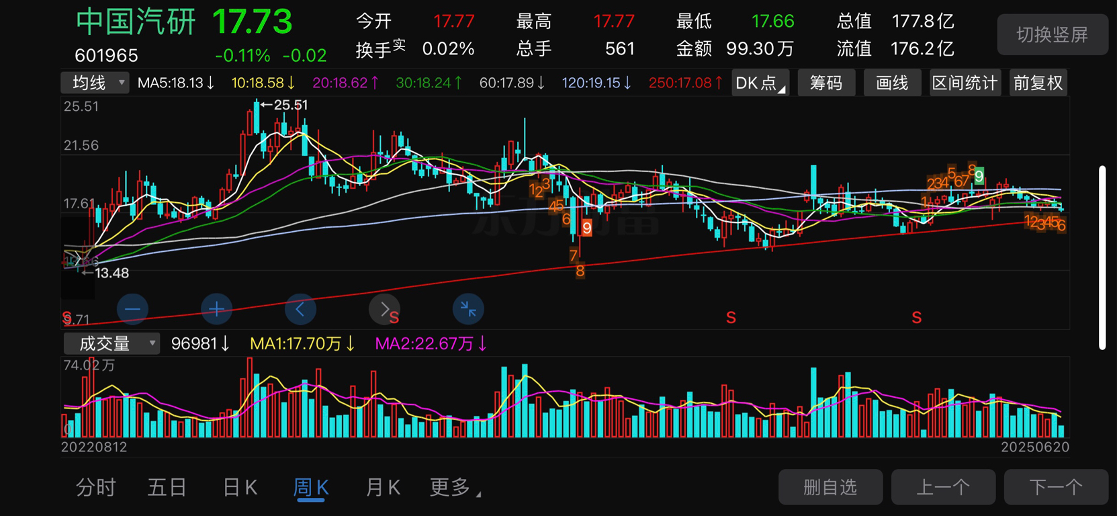This screenshot has width=1117, height=516.
Task: Click the MA5:18.13 indicator value
Action: [175, 83]
